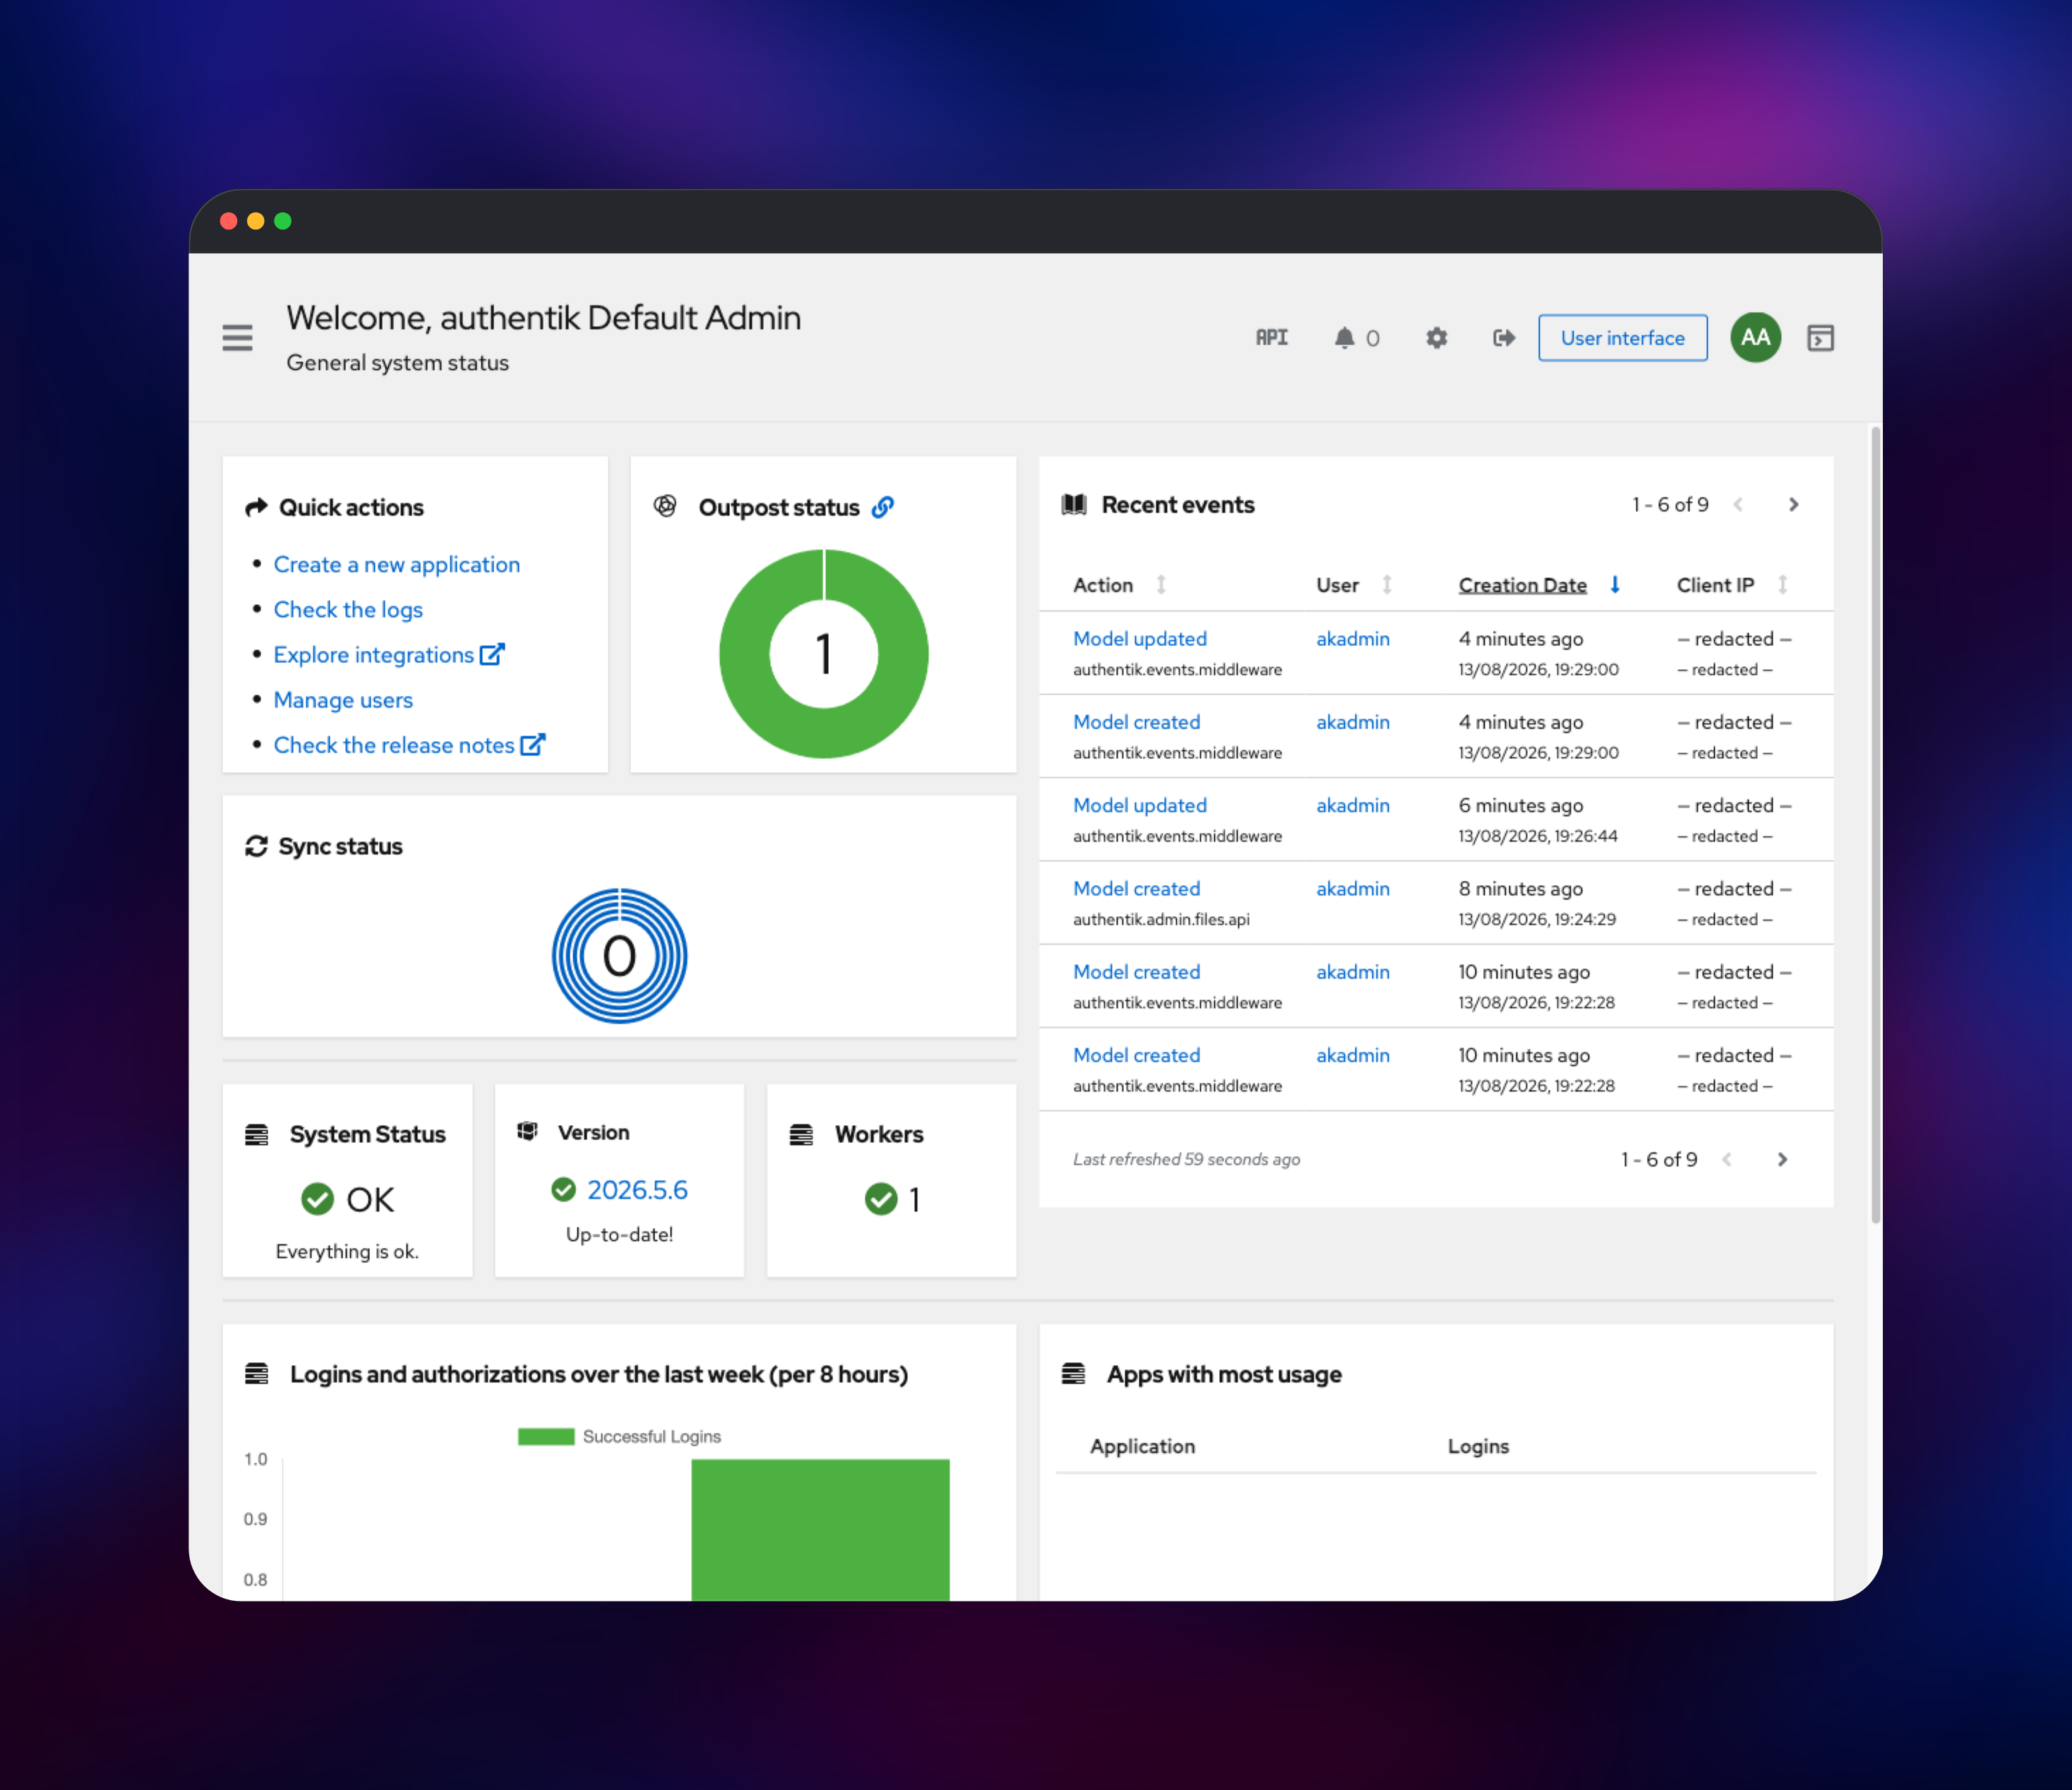Viewport: 2072px width, 1790px height.
Task: Click akadmin user in 19:24:29 row
Action: click(x=1352, y=888)
